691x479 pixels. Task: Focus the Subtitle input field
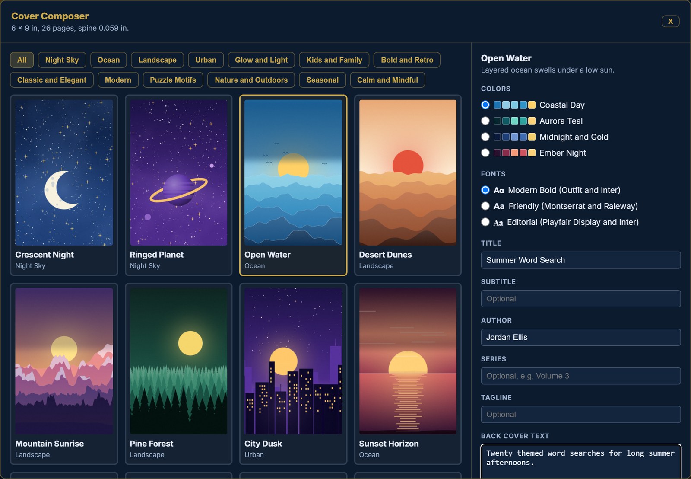pos(581,299)
